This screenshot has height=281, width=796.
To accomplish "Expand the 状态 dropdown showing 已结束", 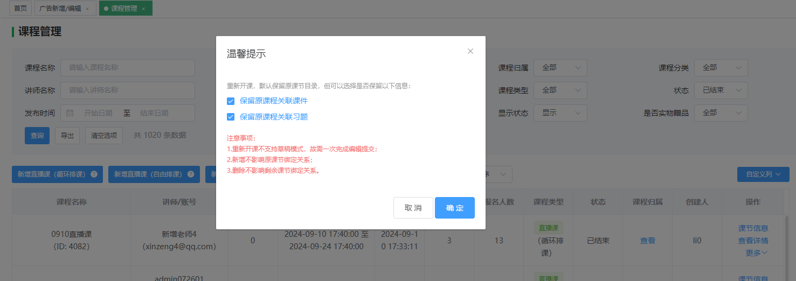I will click(x=721, y=90).
